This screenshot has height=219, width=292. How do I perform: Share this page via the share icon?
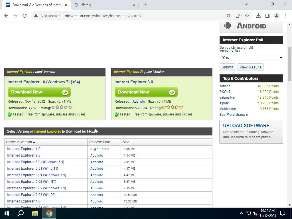[238, 16]
